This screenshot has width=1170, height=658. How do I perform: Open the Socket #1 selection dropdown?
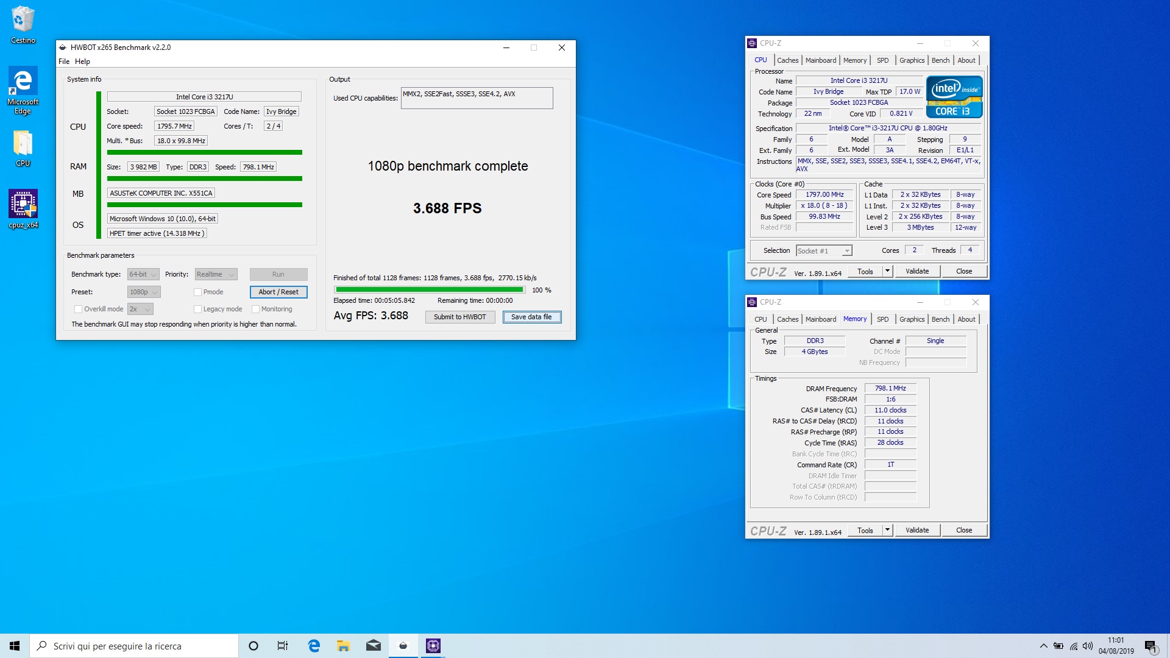coord(824,251)
